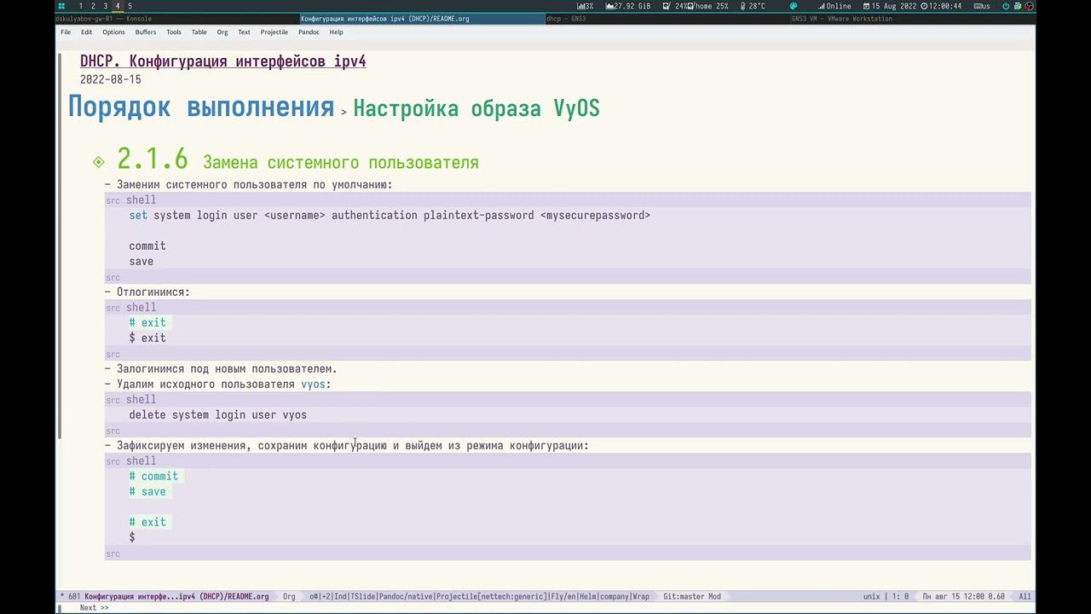The image size is (1091, 614).
Task: Click the 'Настройка образа VyOS' breadcrumb heading
Action: [476, 109]
